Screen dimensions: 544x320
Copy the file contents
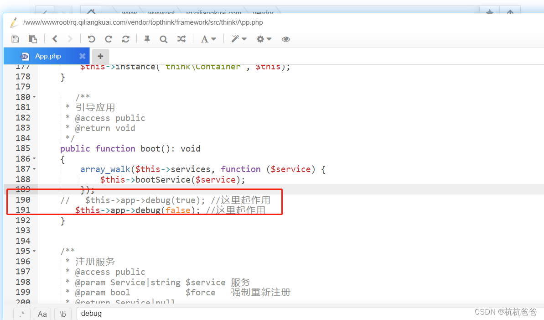(x=33, y=39)
